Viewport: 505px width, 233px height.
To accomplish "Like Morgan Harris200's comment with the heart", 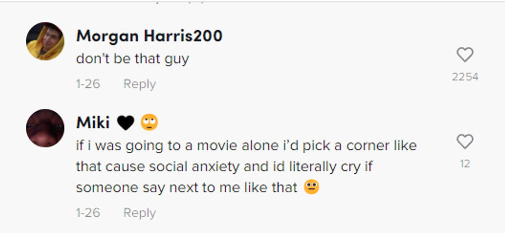I will (465, 55).
